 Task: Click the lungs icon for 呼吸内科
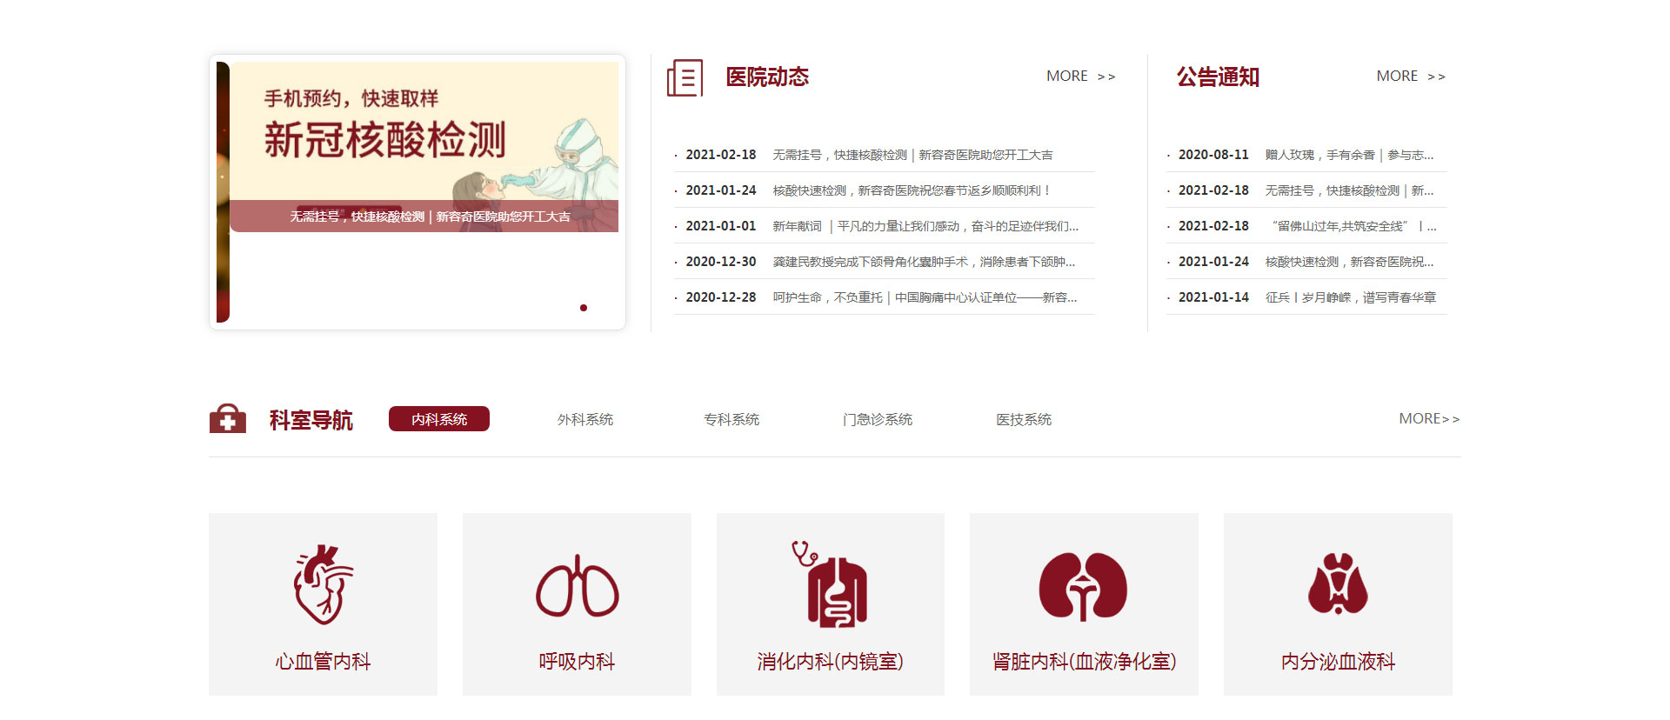coord(577,586)
